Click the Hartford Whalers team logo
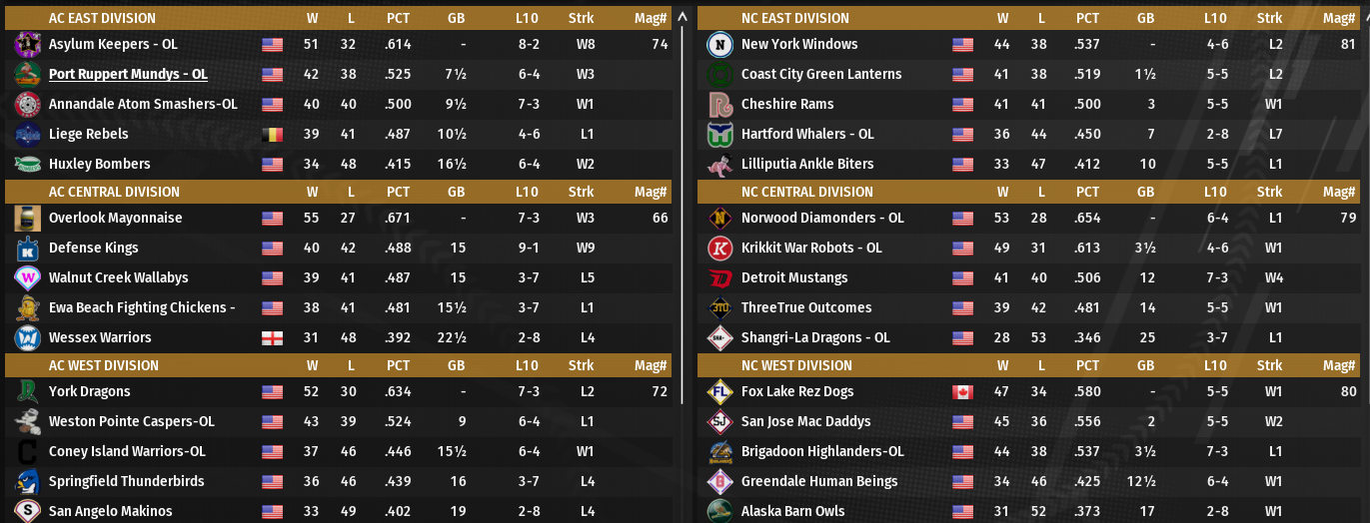 pyautogui.click(x=719, y=134)
